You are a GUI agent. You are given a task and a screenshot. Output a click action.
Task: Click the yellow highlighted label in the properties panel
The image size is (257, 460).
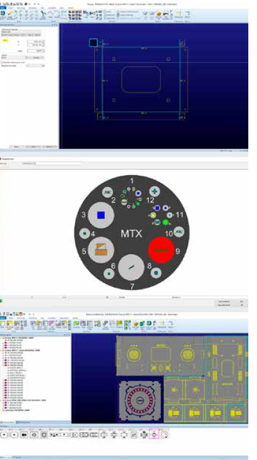5,40
